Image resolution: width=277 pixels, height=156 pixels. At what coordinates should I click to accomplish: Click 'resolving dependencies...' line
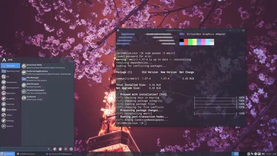[134, 62]
